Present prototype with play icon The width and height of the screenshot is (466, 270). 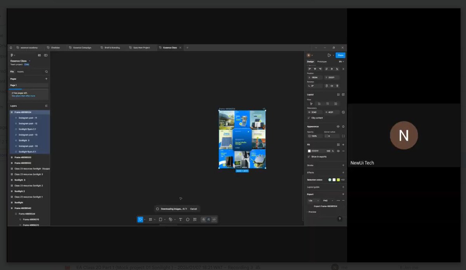(x=329, y=55)
